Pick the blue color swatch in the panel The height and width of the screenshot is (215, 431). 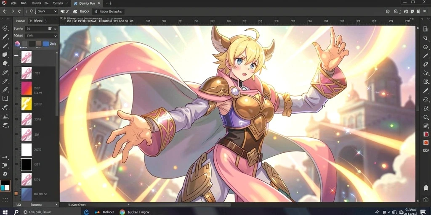click(x=45, y=44)
